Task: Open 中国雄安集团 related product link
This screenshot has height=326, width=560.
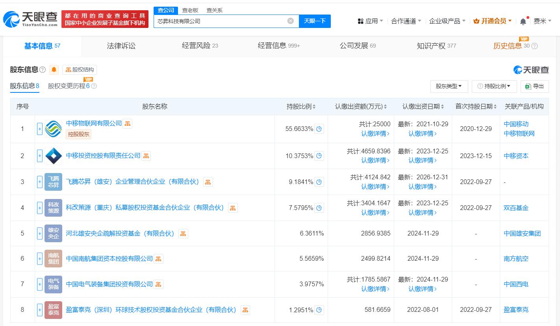Action: [x=522, y=234]
